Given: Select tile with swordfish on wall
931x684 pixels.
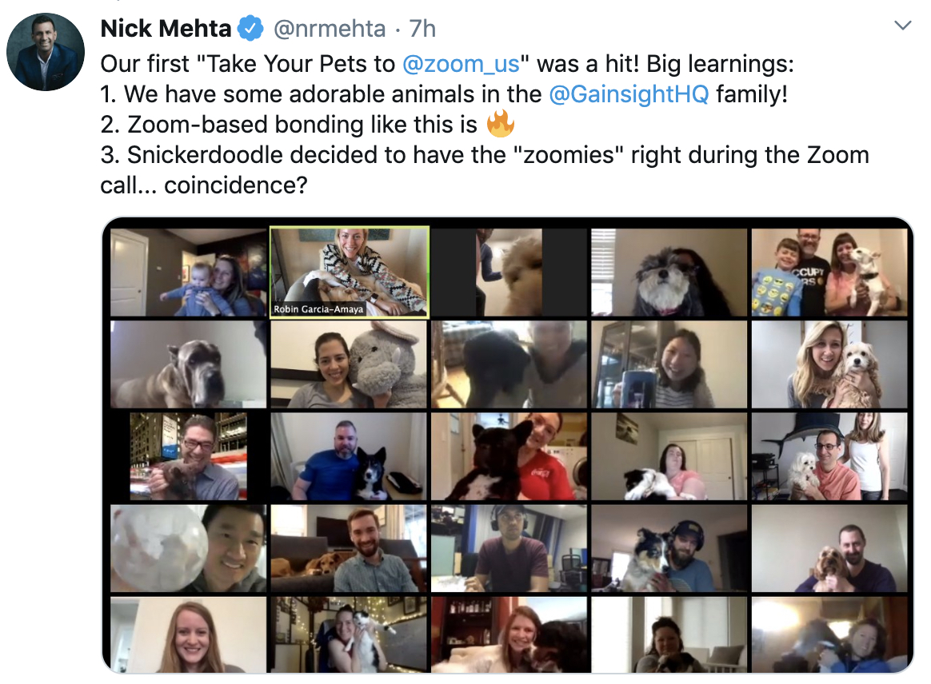Looking at the screenshot, I should (829, 456).
